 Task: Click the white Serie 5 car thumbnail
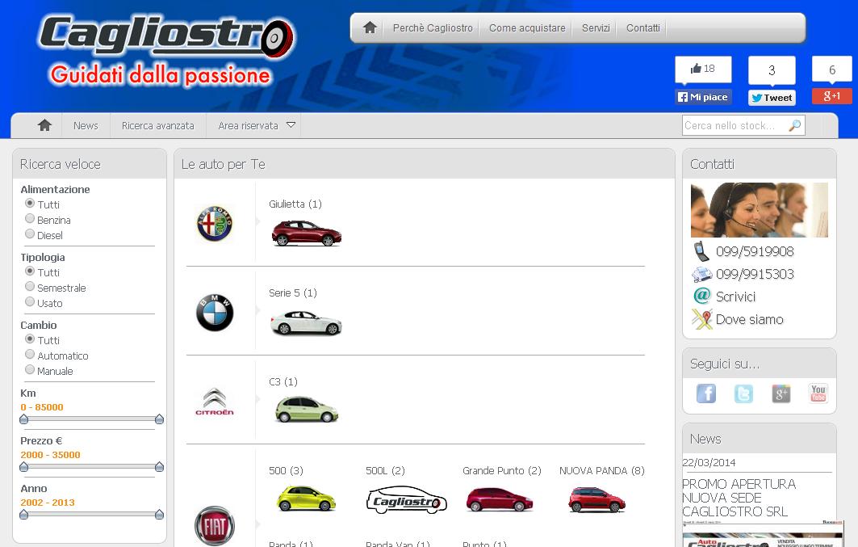tap(307, 322)
